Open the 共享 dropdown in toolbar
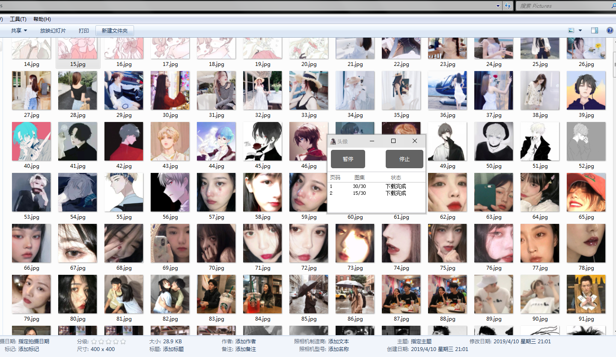Viewport: 616px width, 357px height. coord(19,31)
